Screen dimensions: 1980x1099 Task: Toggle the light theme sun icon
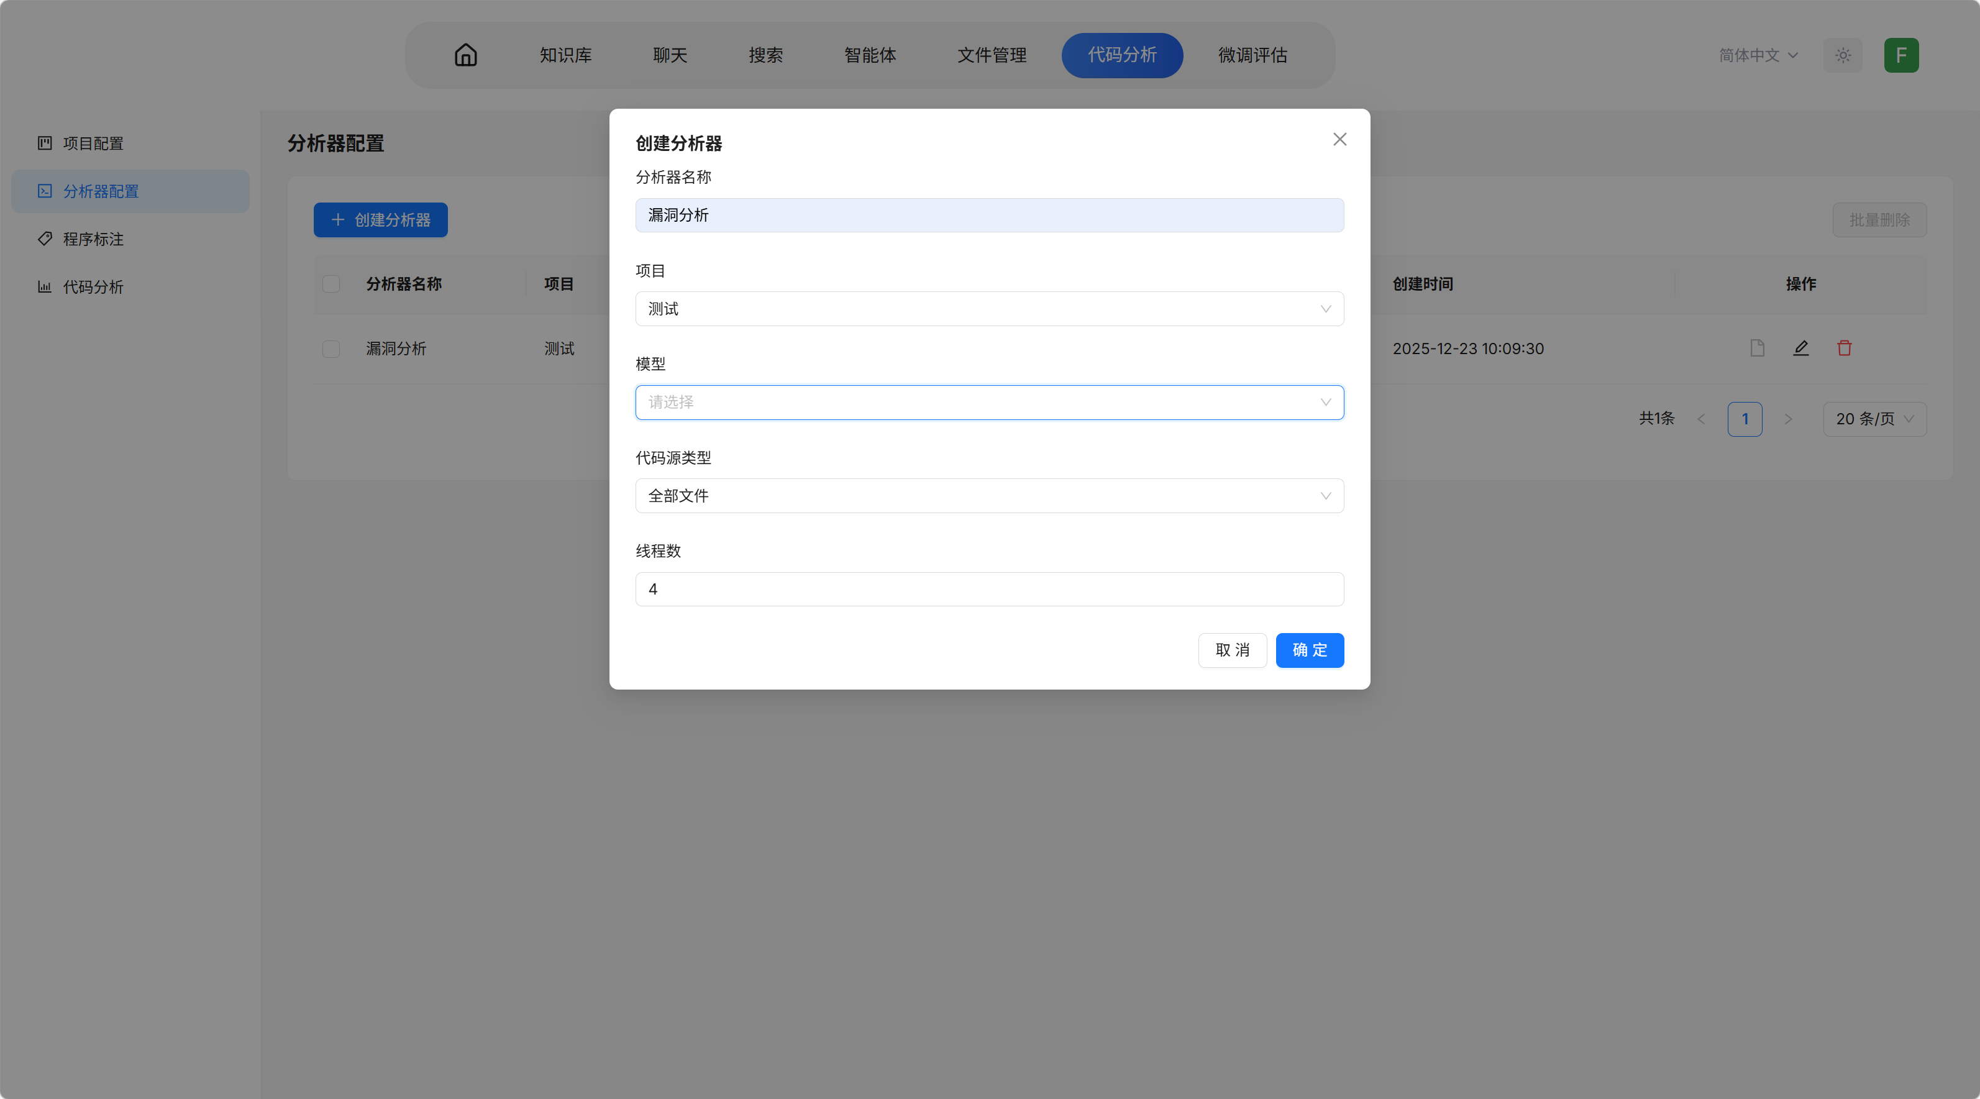1843,55
